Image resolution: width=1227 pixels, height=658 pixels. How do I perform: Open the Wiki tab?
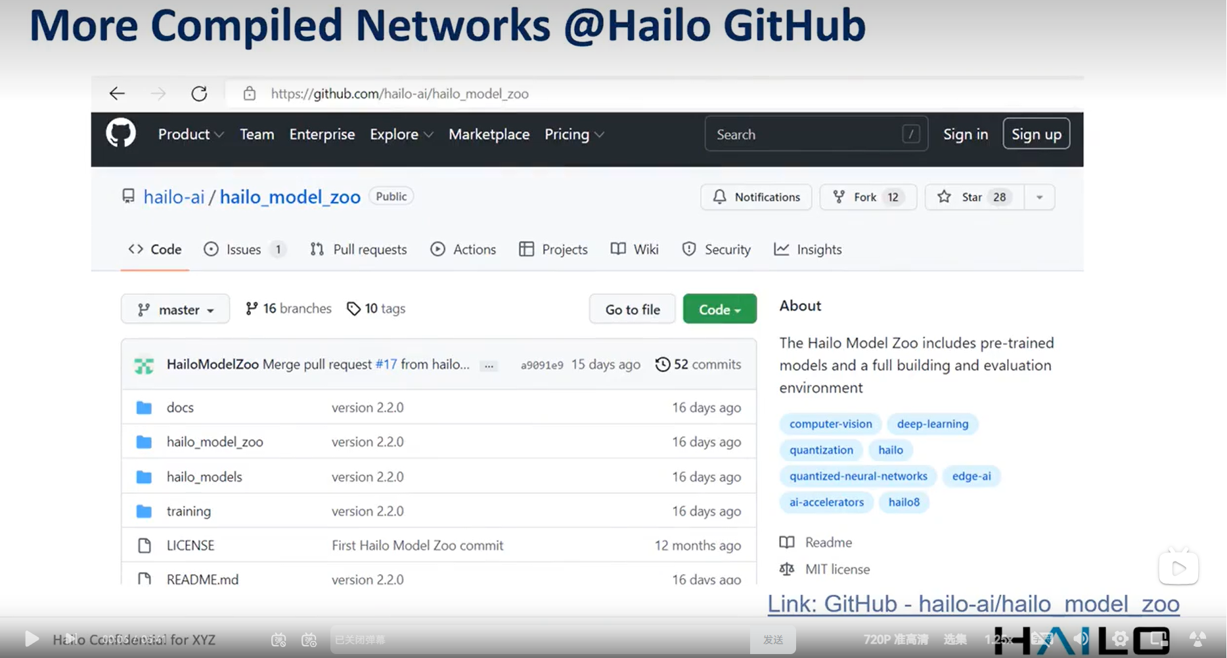pos(635,249)
